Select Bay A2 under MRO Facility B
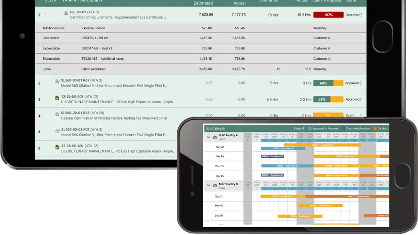The height and width of the screenshot is (235, 418). tap(219, 206)
